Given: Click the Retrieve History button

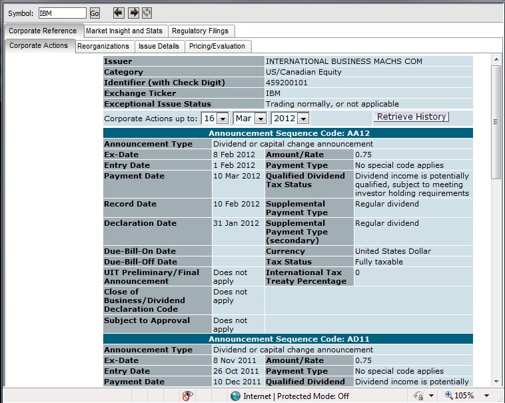Looking at the screenshot, I should tap(411, 117).
